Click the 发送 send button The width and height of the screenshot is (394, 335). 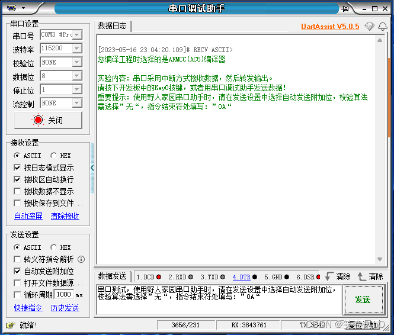(x=363, y=299)
